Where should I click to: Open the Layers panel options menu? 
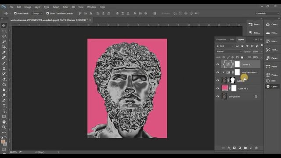coord(261,39)
